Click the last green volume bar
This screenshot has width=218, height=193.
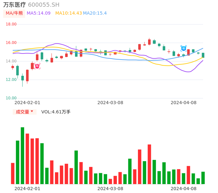pyautogui.click(x=203, y=178)
